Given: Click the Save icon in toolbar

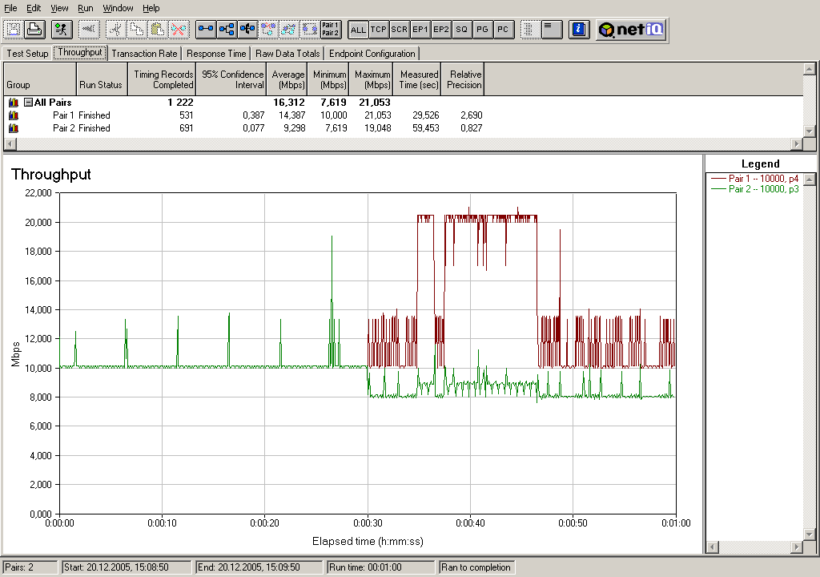Looking at the screenshot, I should tap(14, 30).
